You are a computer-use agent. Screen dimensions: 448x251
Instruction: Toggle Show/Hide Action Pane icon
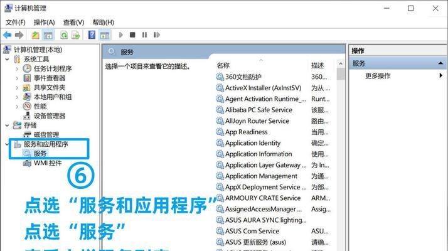[x=104, y=35]
